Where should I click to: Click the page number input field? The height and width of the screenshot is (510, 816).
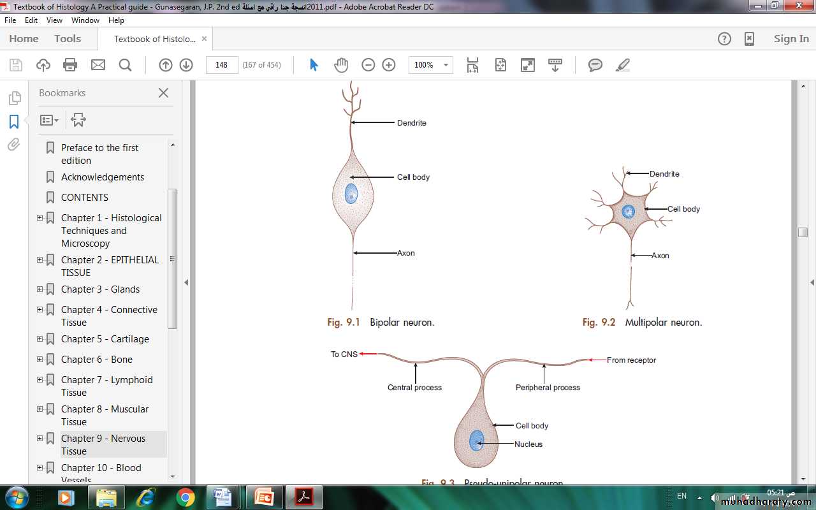(222, 65)
